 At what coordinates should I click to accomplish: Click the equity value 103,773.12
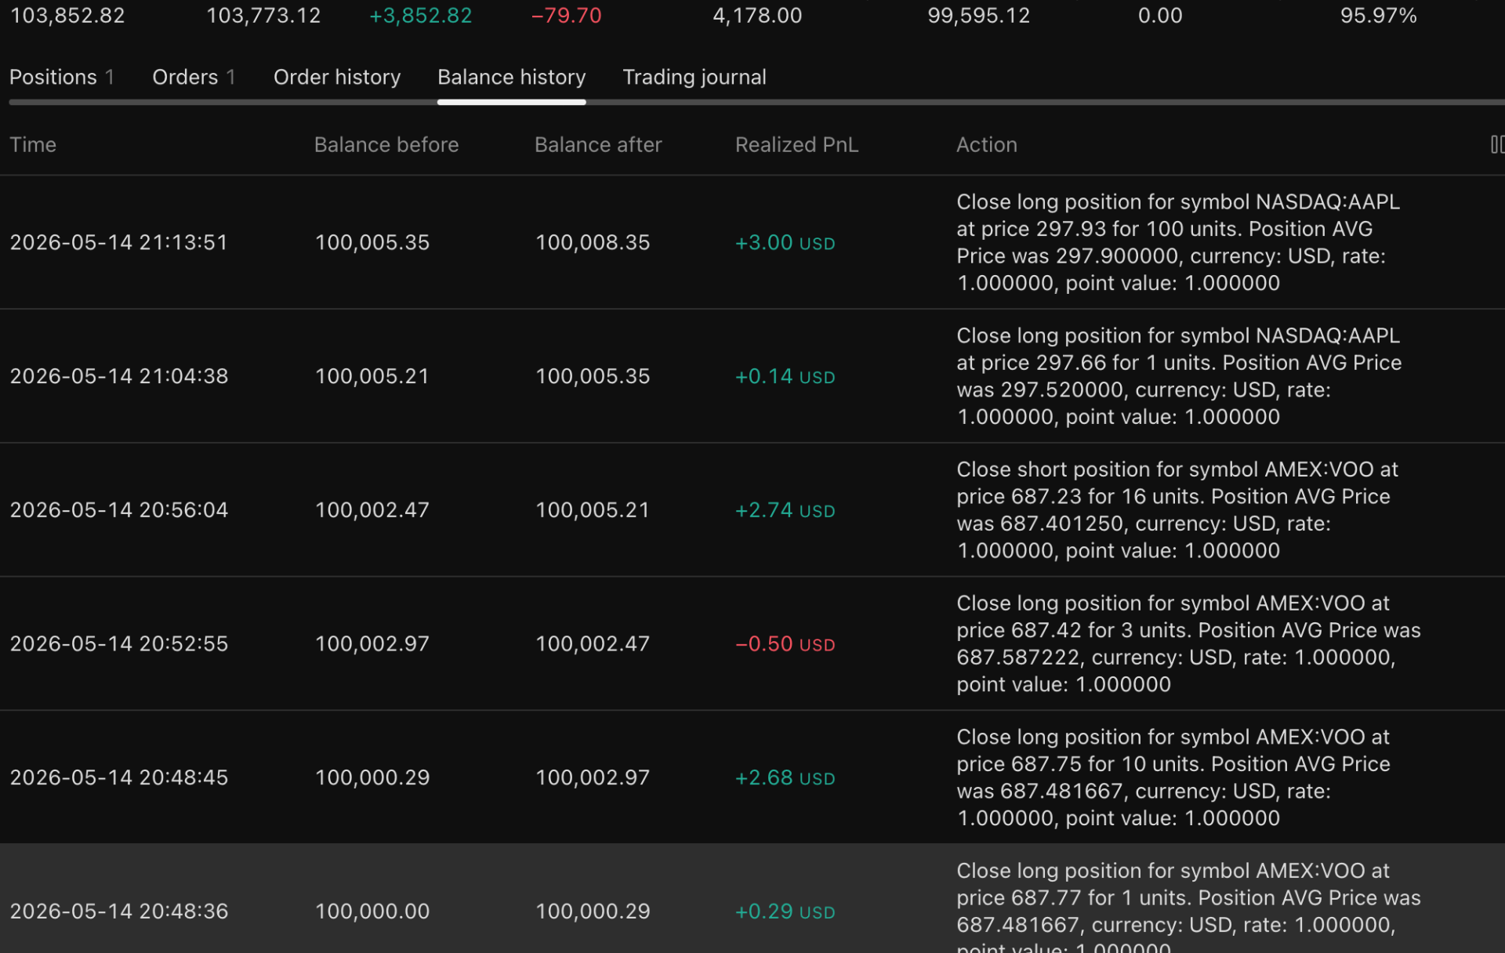[263, 16]
